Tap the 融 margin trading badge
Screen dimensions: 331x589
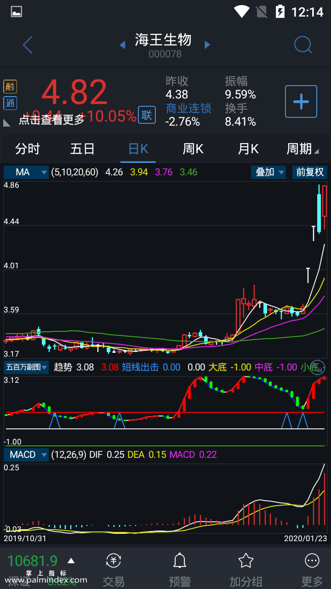click(10, 87)
